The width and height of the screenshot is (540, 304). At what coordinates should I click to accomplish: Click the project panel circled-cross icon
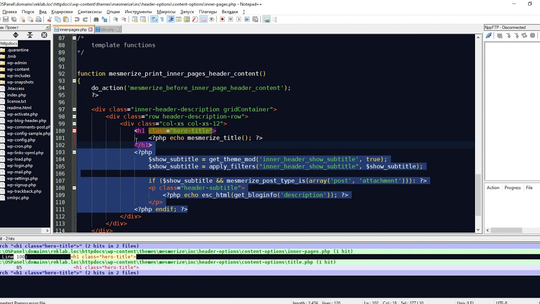[44, 35]
